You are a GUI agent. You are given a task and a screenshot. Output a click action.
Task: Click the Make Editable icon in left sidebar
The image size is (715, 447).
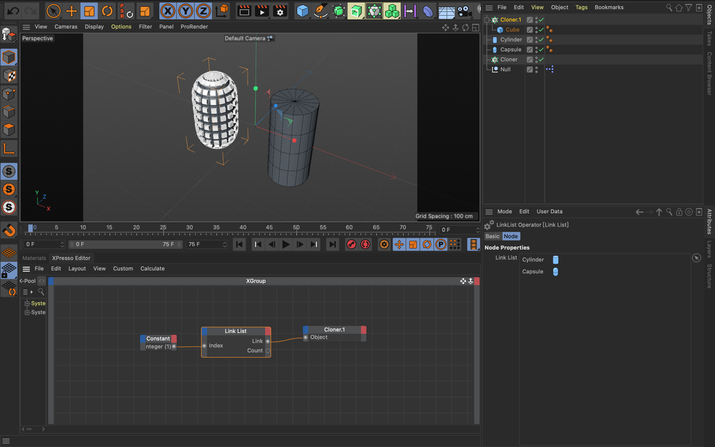9,35
